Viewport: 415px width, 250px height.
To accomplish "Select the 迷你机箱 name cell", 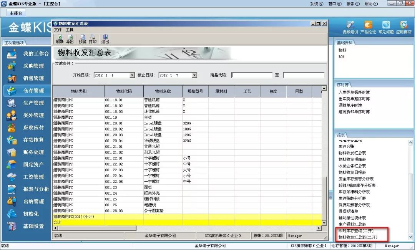I will click(x=163, y=112).
